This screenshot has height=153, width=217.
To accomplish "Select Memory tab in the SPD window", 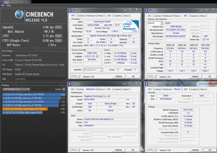I will pyautogui.click(x=177, y=16).
